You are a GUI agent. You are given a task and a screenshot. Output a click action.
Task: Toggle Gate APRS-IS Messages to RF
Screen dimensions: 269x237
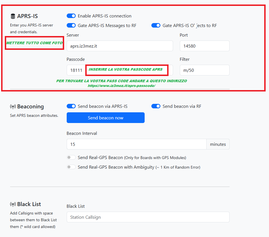click(71, 26)
